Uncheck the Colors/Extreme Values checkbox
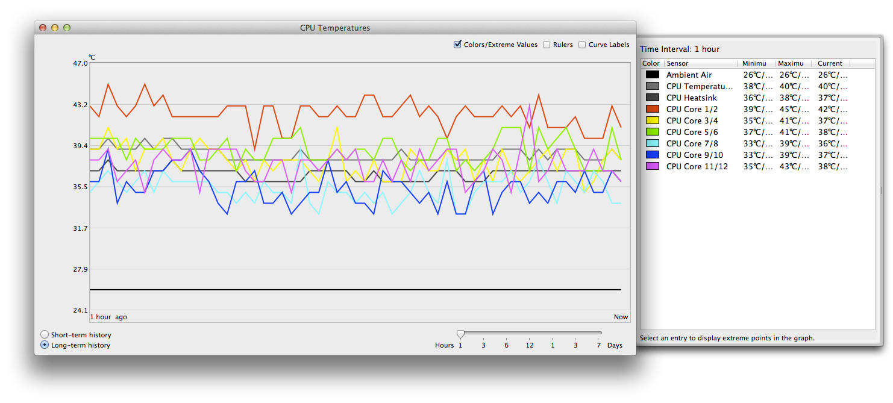 pyautogui.click(x=457, y=45)
